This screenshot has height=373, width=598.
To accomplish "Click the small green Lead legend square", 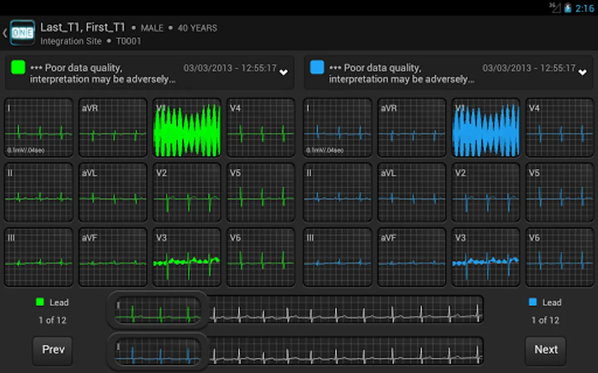I will click(40, 302).
